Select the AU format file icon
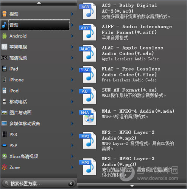The image size is (187, 189). click(x=88, y=96)
